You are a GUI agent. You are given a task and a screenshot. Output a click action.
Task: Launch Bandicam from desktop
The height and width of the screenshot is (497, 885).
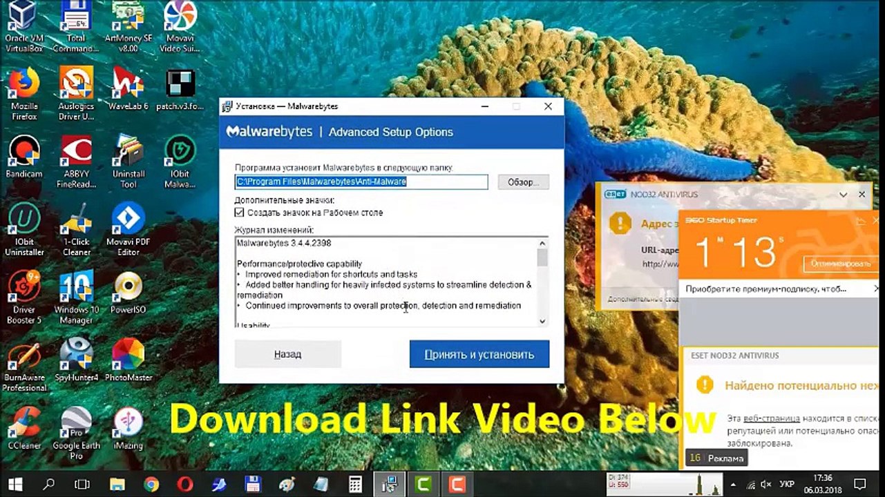tap(24, 157)
